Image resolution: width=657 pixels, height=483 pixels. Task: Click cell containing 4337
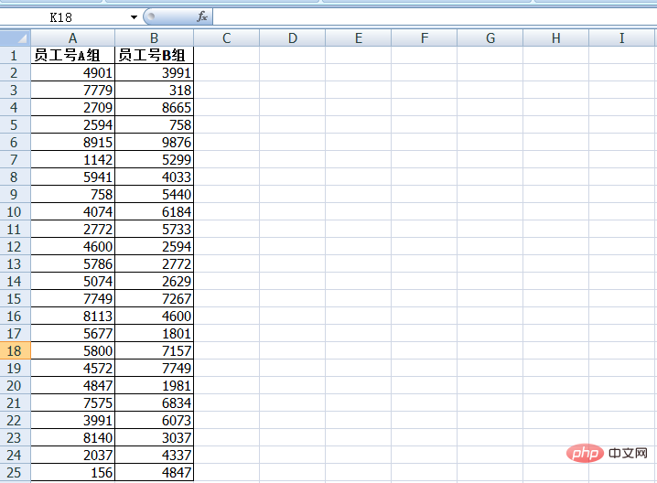click(155, 455)
